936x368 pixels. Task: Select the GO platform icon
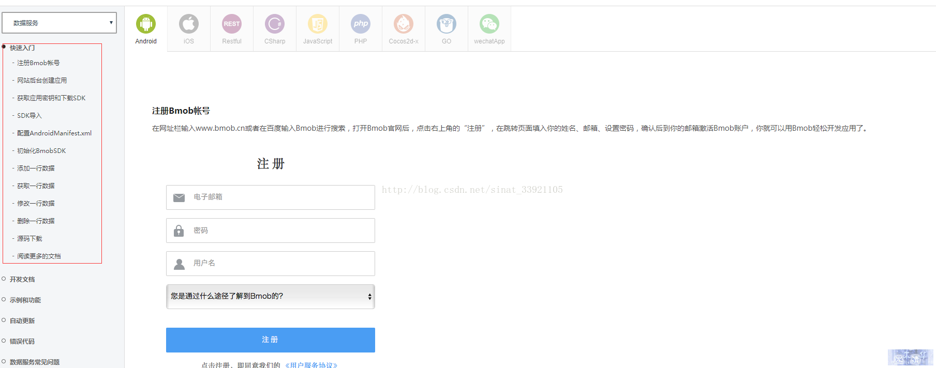(447, 24)
